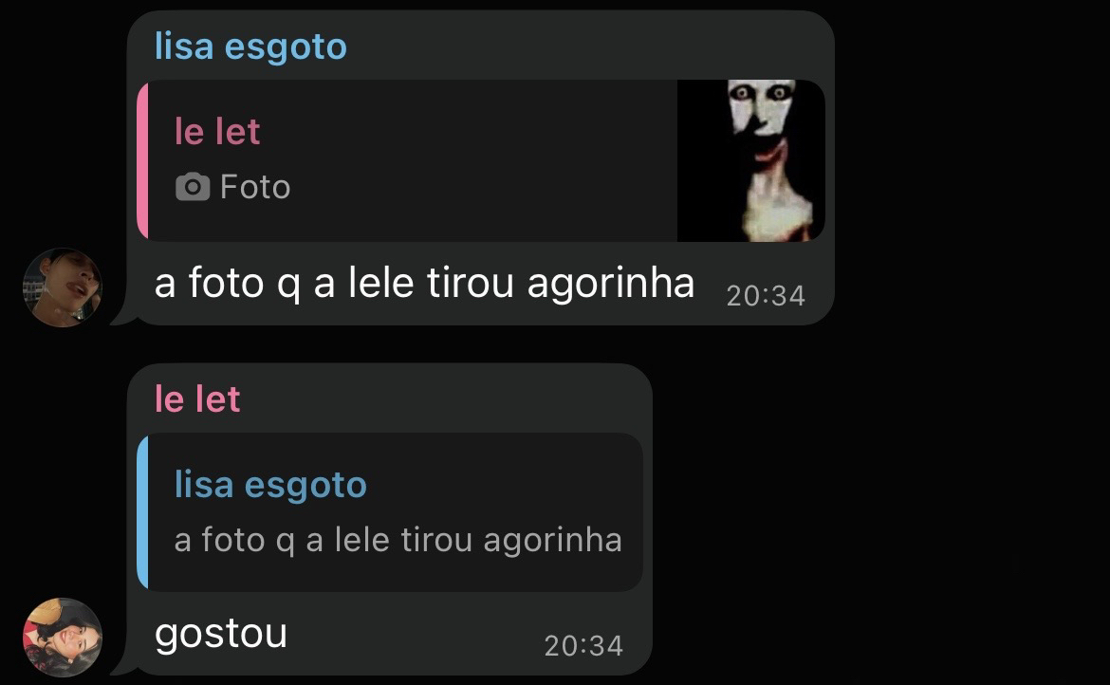The width and height of the screenshot is (1110, 685).
Task: Click le let name inside quoted reply
Action: (x=217, y=132)
